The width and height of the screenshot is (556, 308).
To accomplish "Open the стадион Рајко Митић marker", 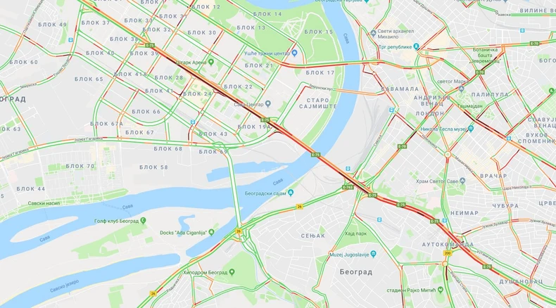I will pos(441,290).
